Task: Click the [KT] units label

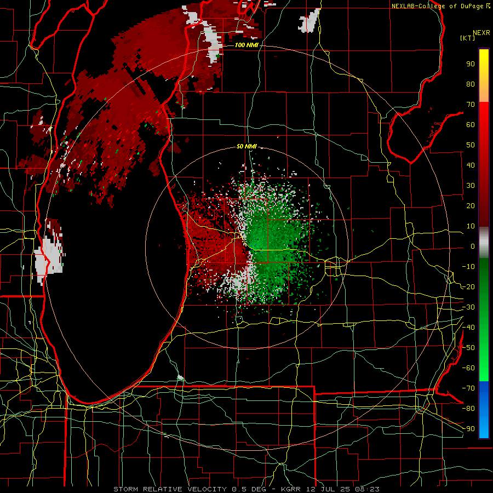Action: pyautogui.click(x=468, y=38)
